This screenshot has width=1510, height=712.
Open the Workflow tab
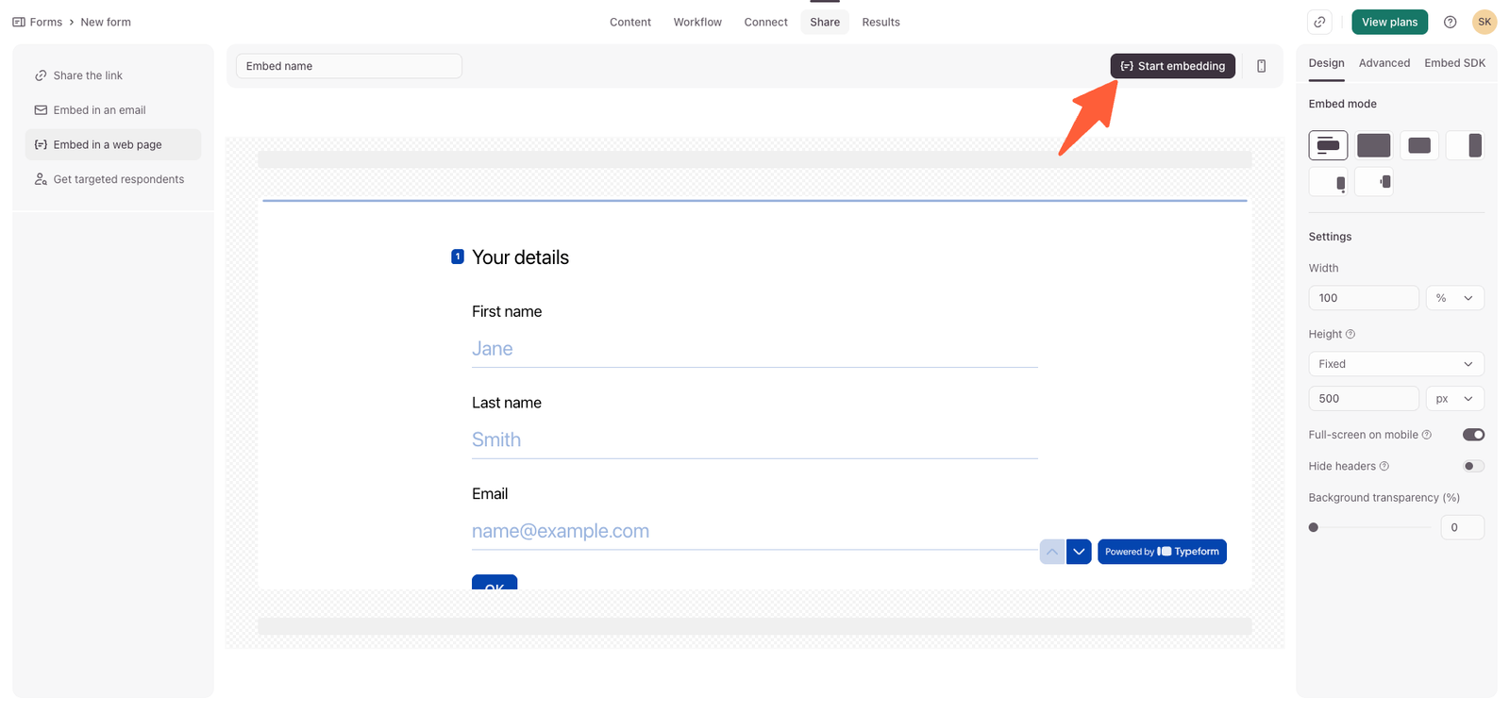pos(697,22)
